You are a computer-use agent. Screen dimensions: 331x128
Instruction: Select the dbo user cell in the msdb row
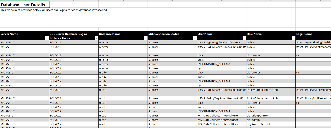pos(222,103)
